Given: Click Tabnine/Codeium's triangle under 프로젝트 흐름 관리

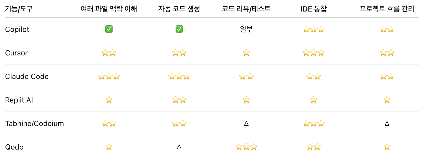Looking at the screenshot, I should (387, 124).
